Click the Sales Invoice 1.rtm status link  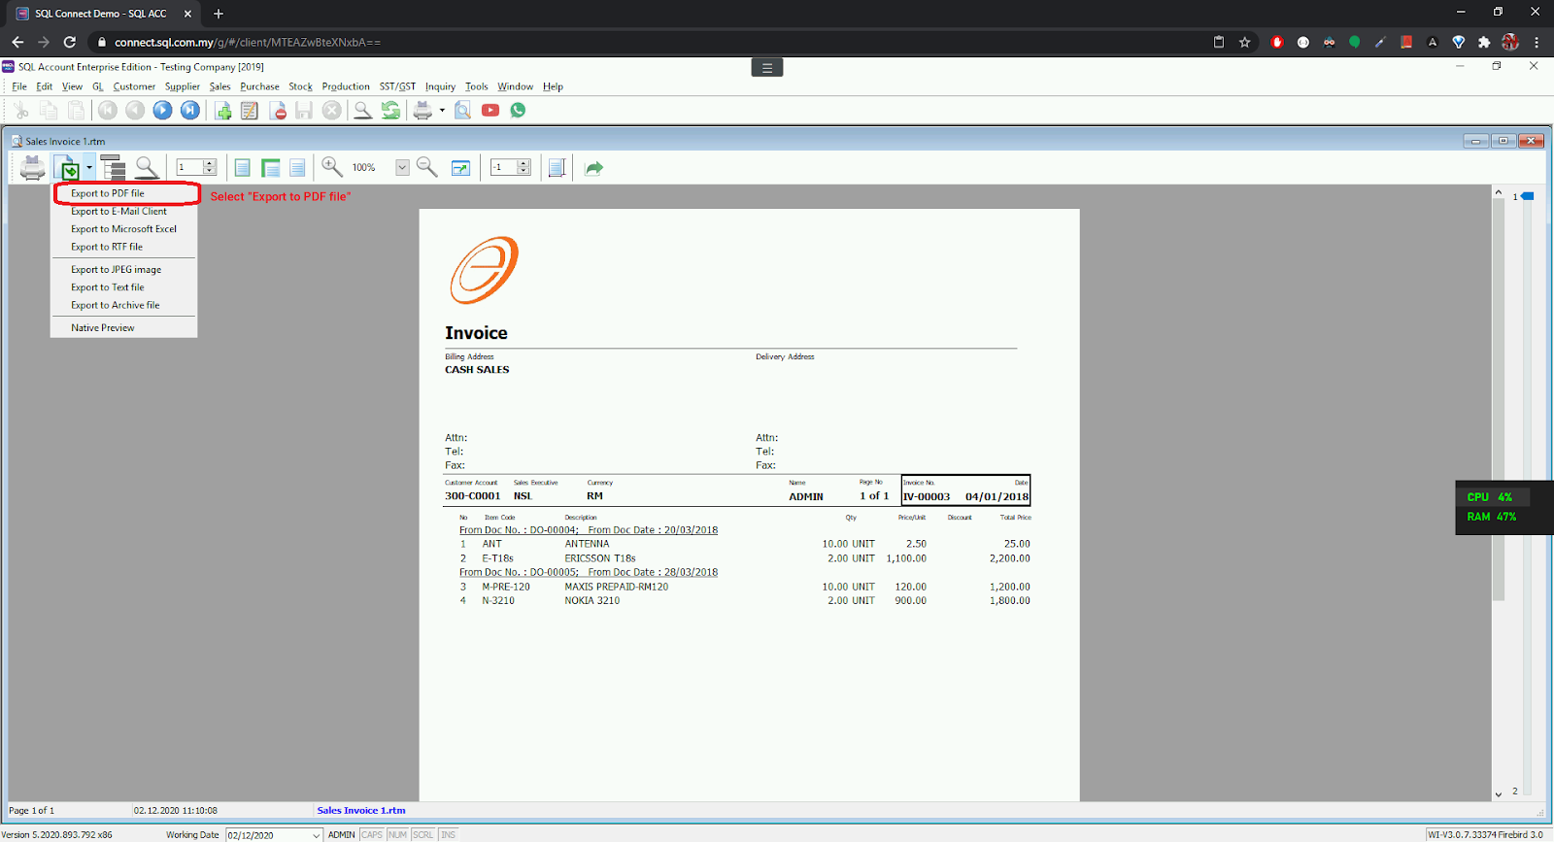pos(361,810)
